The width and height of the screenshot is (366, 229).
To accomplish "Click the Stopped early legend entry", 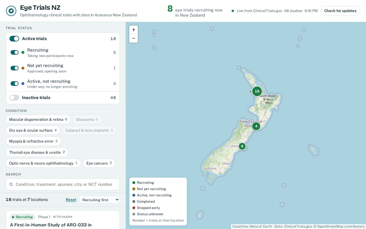I will click(x=146, y=208).
